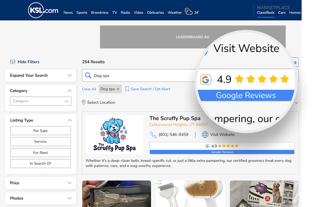313x207 pixels.
Task: Remove the Dog spa filter chip
Action: [x=118, y=89]
